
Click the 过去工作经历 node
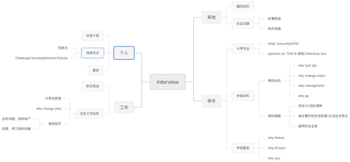point(89,113)
